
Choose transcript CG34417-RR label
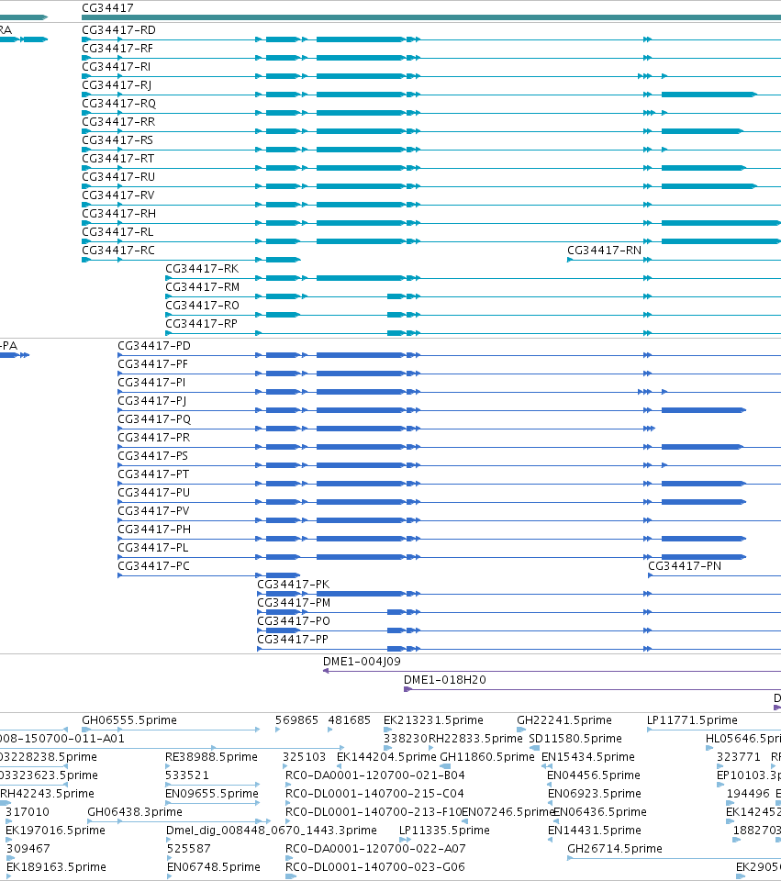click(x=118, y=122)
